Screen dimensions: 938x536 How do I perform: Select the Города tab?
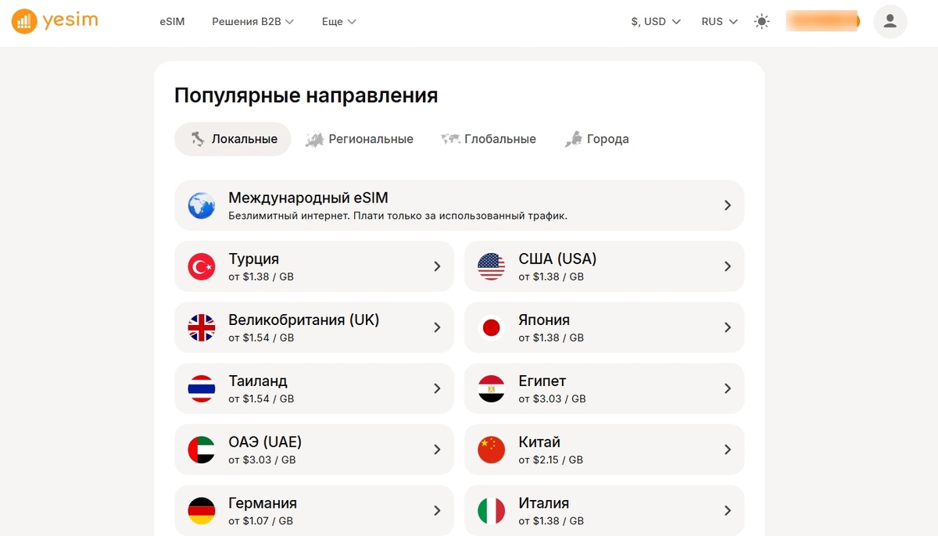596,138
